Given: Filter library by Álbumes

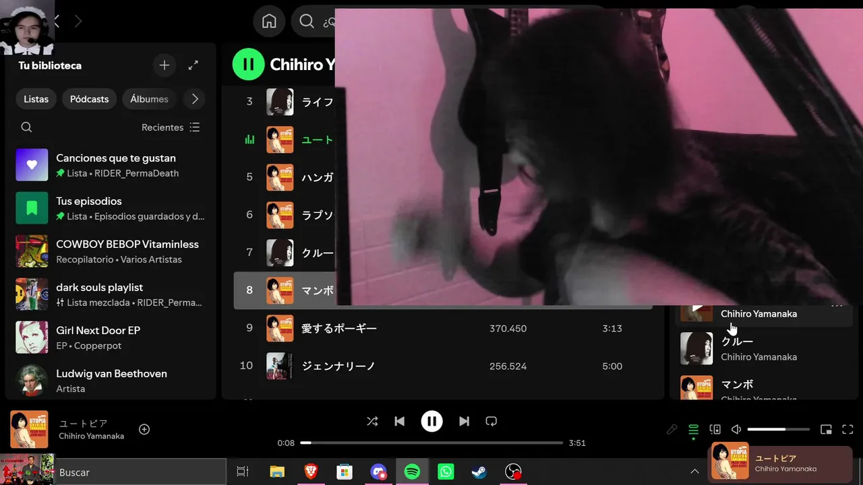Looking at the screenshot, I should click(x=149, y=99).
